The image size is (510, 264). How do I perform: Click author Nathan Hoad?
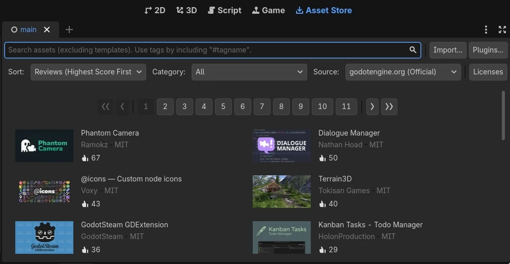click(x=340, y=145)
